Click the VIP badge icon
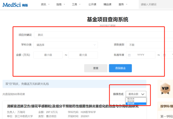Image resolution: width=173 pixels, height=119 pixels. (165, 89)
